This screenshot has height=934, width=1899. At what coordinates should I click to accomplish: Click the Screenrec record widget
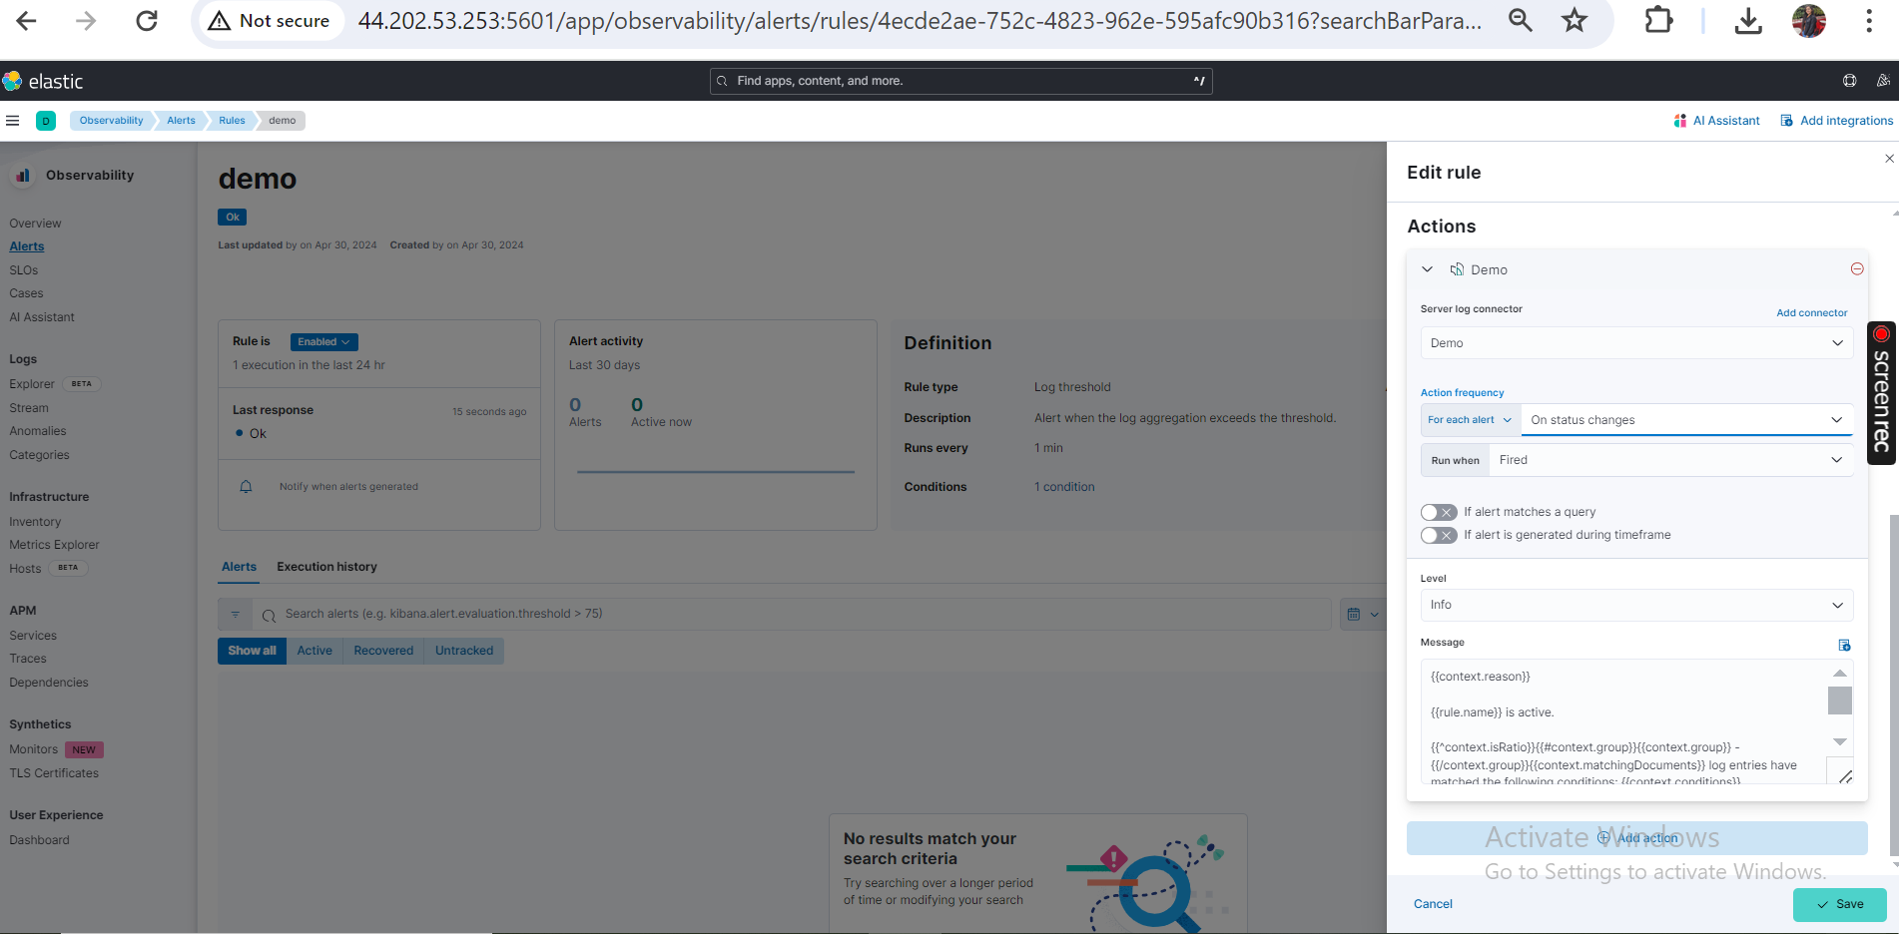tap(1882, 393)
